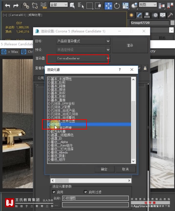Open the 视图 reference coordinate dropdown
This screenshot has width=175, height=211.
click(x=148, y=5)
